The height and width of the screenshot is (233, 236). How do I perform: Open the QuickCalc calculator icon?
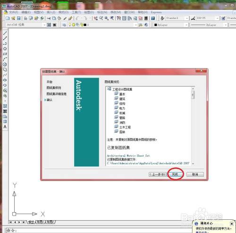(146, 18)
